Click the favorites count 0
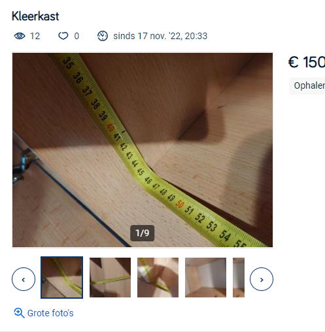The image size is (325, 332). (x=77, y=36)
